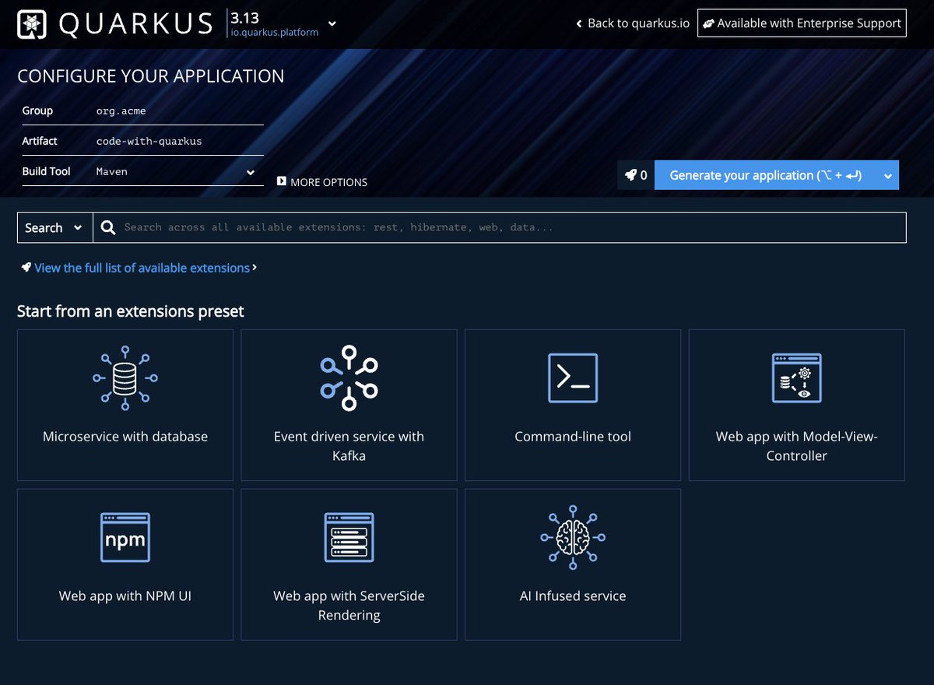934x685 pixels.
Task: Select the npm web app icon
Action: point(125,537)
